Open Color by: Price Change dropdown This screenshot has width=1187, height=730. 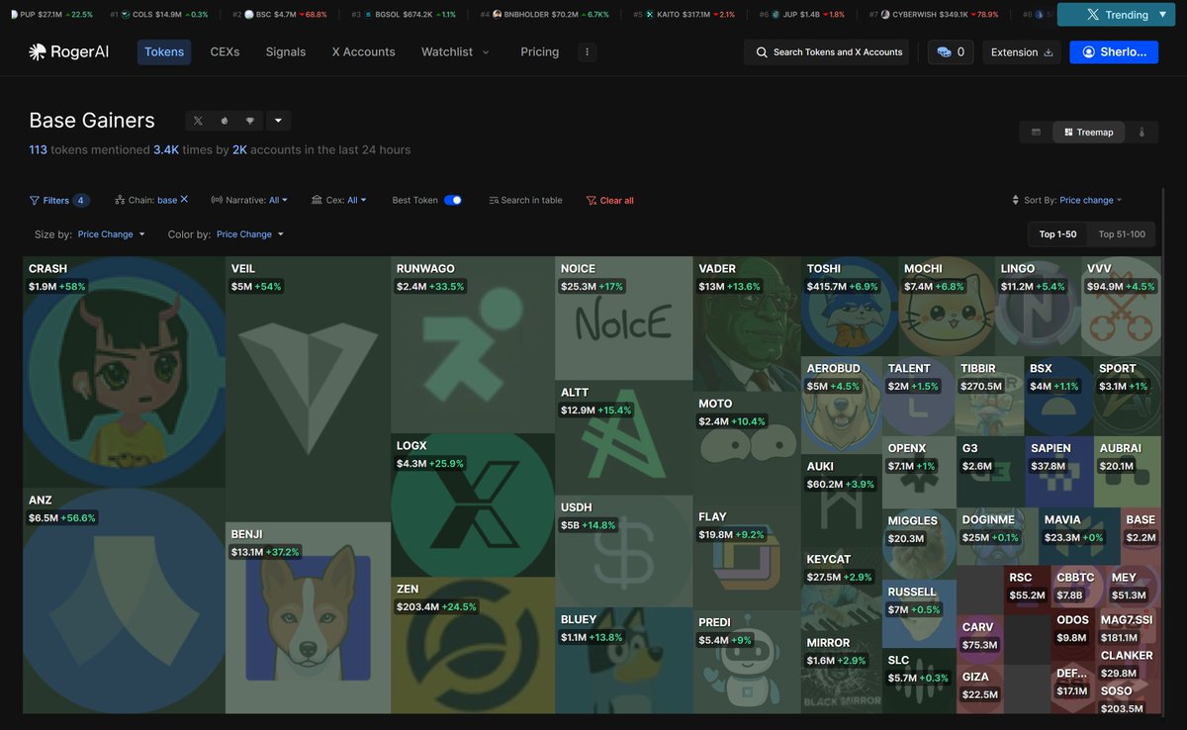[226, 234]
